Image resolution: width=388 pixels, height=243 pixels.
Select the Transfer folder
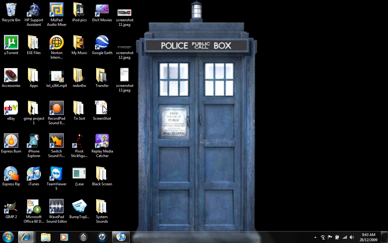coord(102,75)
